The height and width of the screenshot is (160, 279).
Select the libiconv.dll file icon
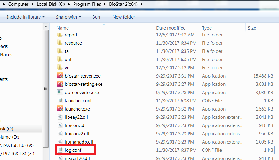pos(60,125)
